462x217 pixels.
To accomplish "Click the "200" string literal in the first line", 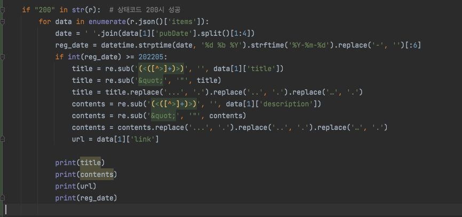I will 45,10.
